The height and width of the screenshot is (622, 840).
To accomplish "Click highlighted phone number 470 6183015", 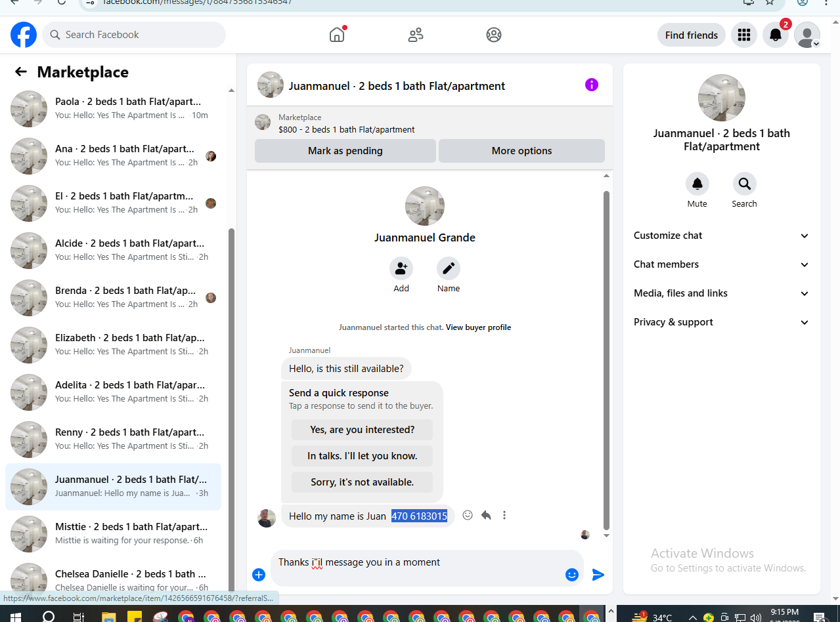I will point(419,516).
